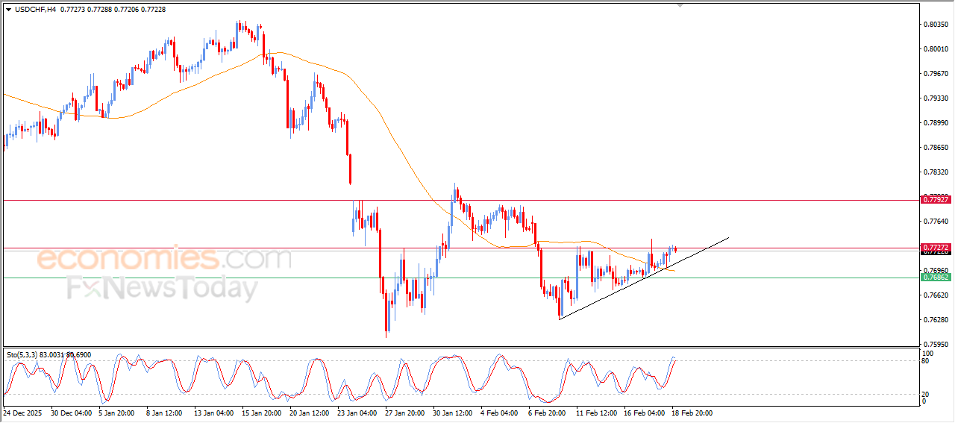This screenshot has width=955, height=423.
Task: Click the 0.76960 price axis label
Action: 936,270
